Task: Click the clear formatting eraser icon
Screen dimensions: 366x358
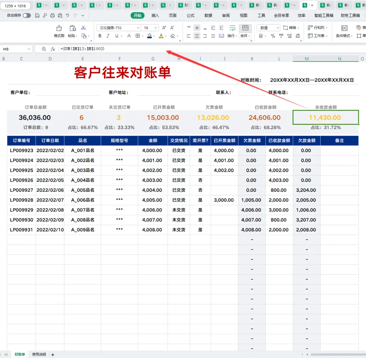Action: (172, 36)
